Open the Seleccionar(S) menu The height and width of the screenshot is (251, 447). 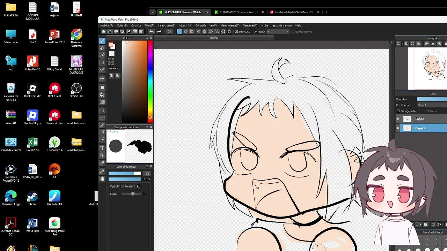coord(167,25)
